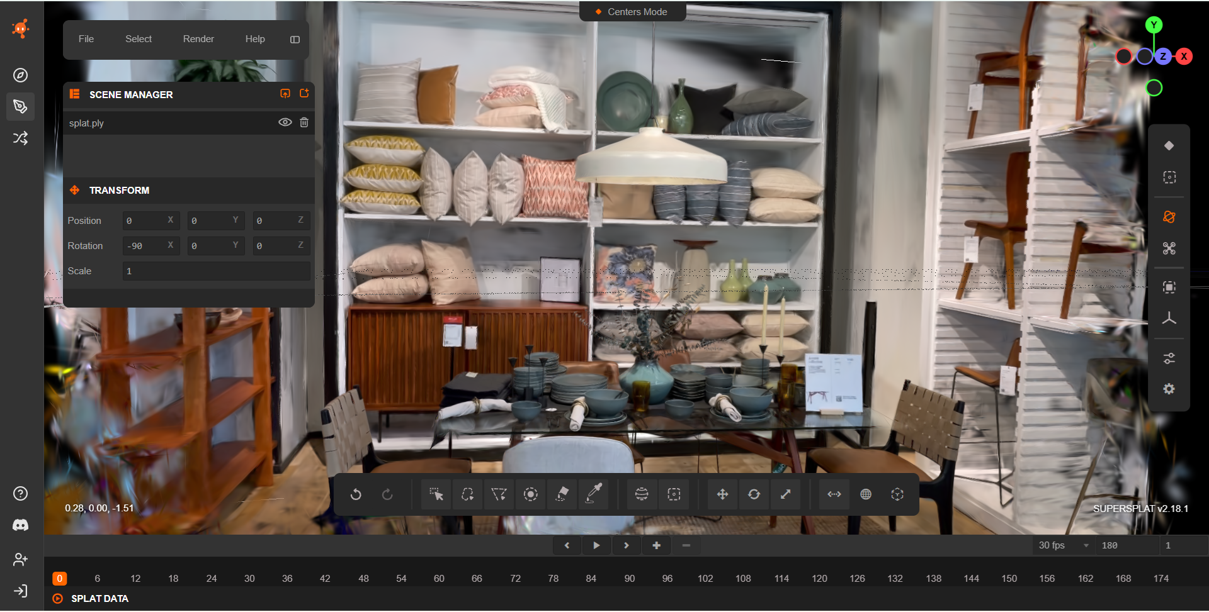
Task: Collapse panel using sidebar toggle icon
Action: [x=295, y=40]
